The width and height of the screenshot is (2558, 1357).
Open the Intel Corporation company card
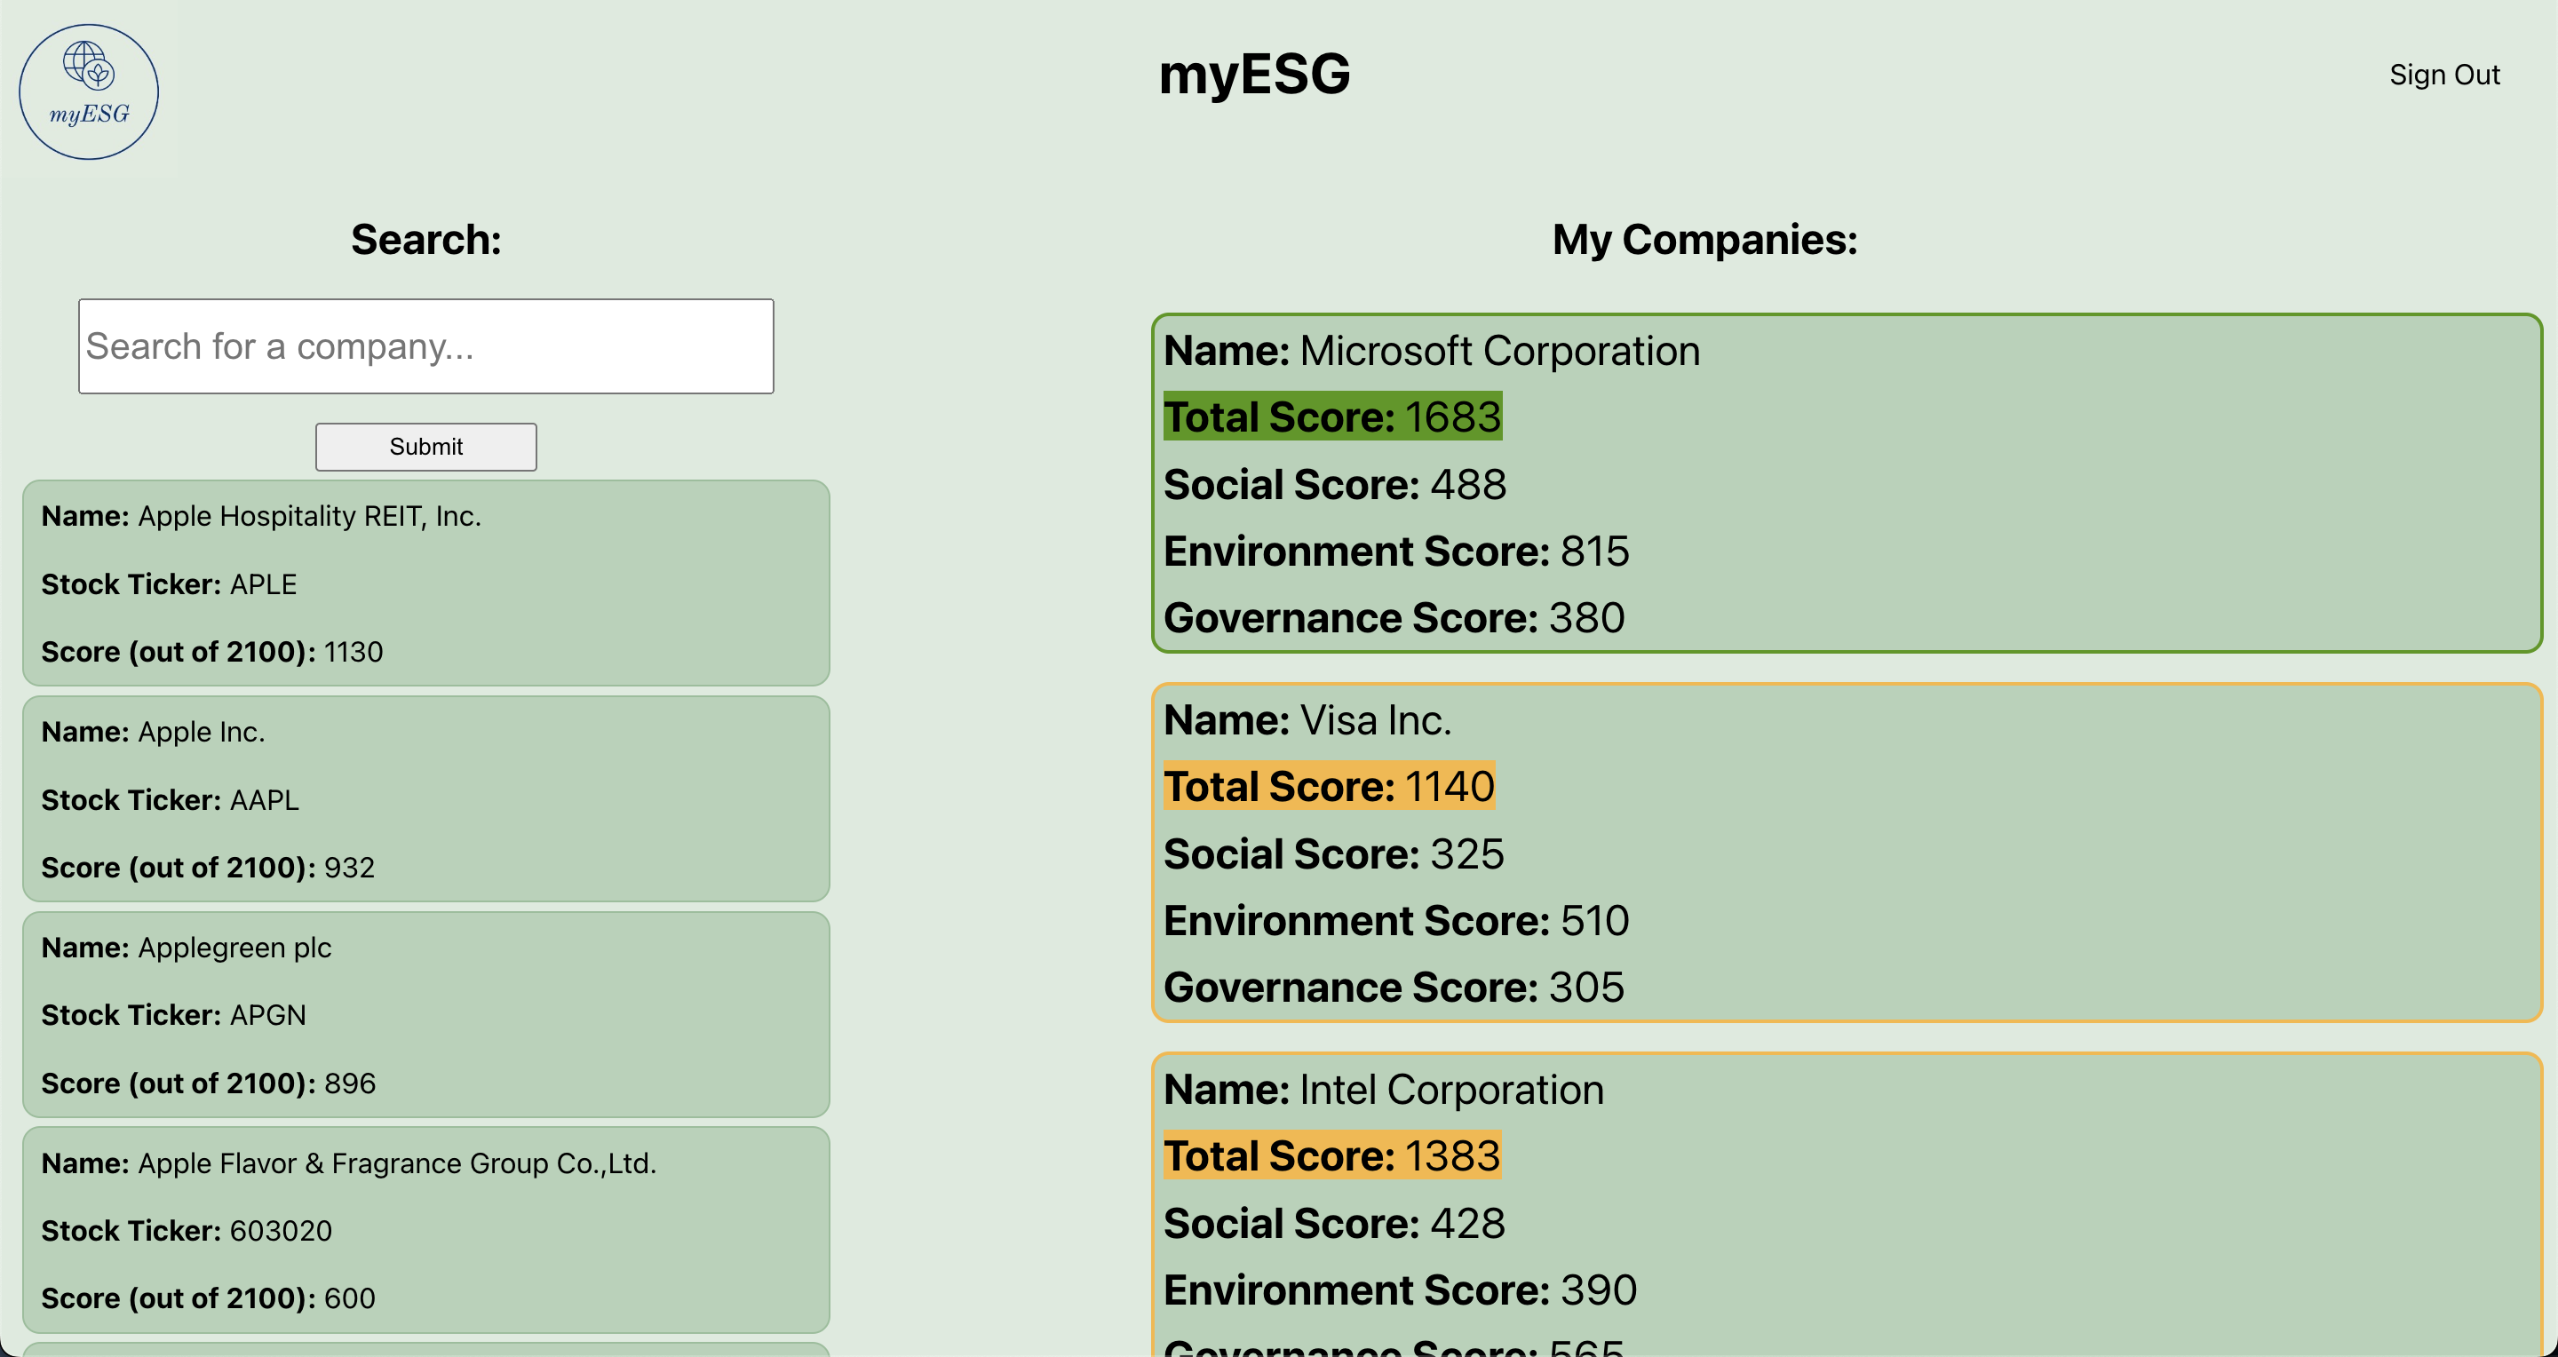coord(1845,1206)
